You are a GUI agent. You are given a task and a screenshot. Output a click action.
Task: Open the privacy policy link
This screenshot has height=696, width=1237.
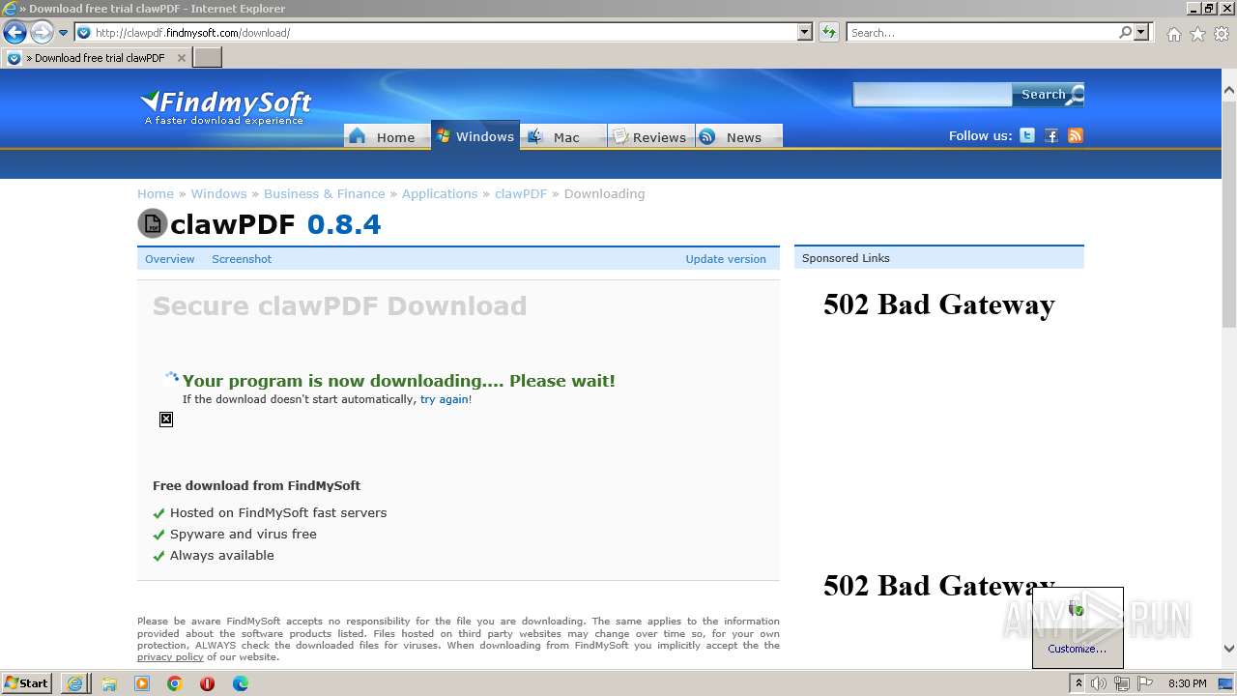(x=170, y=657)
